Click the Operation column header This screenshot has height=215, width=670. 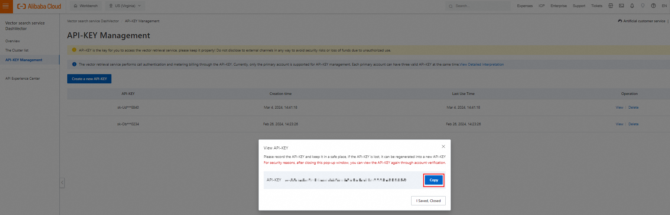[629, 94]
